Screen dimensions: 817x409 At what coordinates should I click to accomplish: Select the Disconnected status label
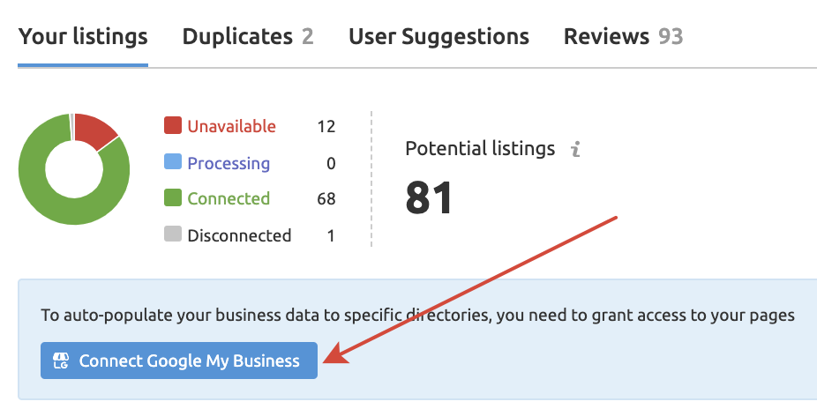(239, 235)
